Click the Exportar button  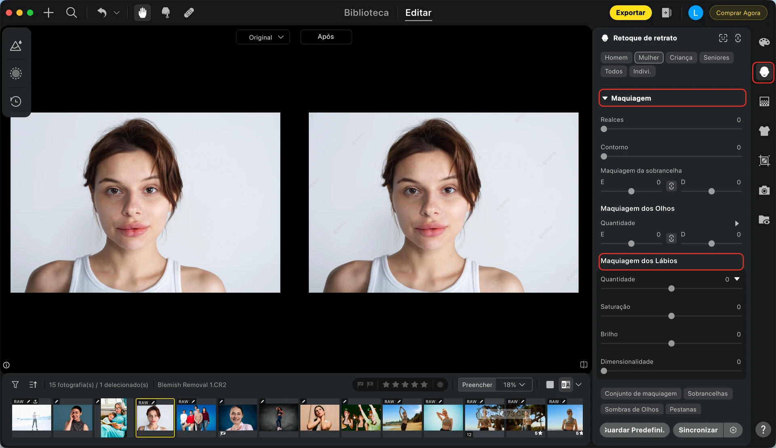point(630,13)
